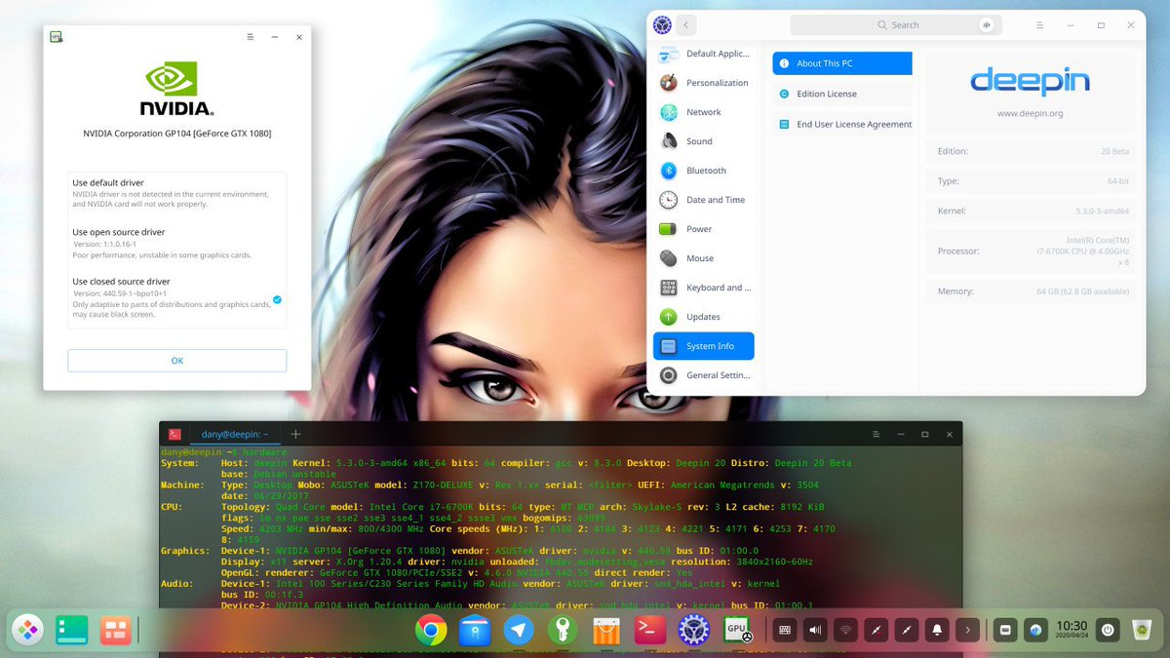Open the graphics driver manager menu

(251, 37)
